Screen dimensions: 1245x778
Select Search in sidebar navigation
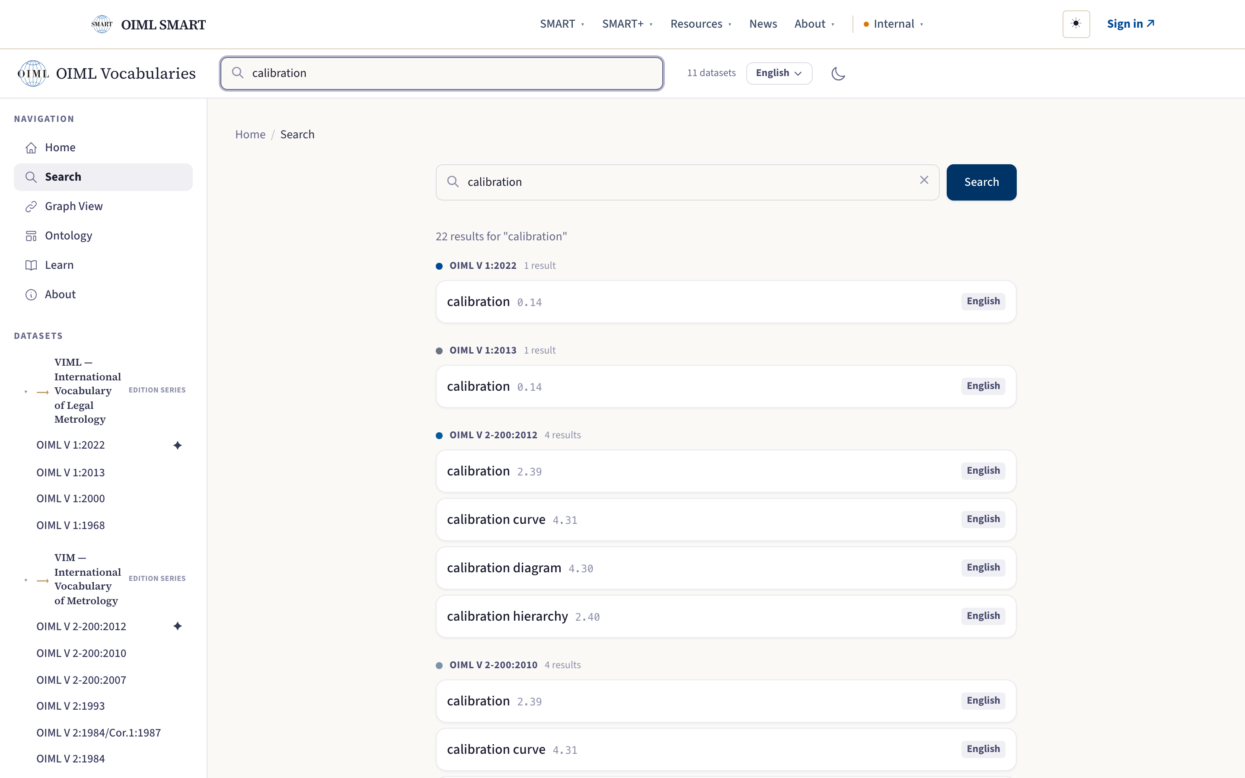pyautogui.click(x=103, y=177)
